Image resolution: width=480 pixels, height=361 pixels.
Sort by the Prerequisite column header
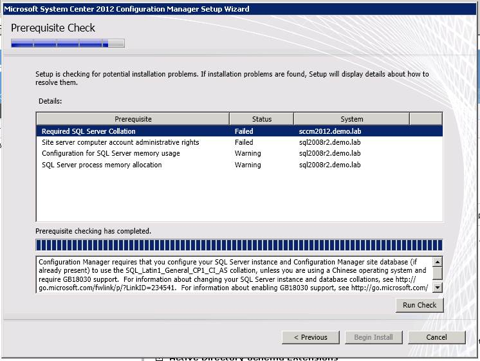click(x=133, y=119)
